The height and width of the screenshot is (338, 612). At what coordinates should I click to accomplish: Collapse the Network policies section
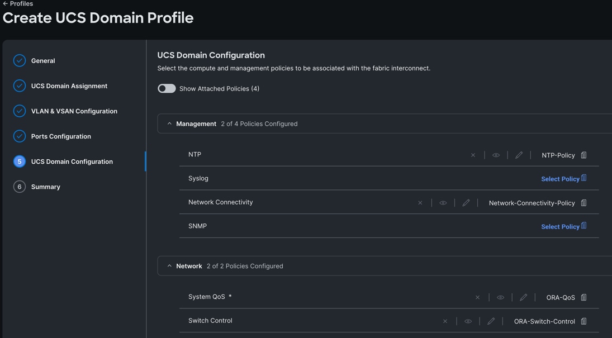[169, 266]
